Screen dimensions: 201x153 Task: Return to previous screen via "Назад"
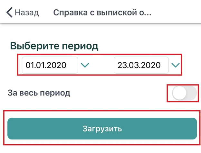tap(27, 13)
